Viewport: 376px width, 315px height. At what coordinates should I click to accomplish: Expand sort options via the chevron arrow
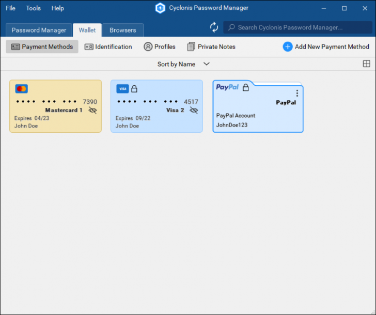click(207, 64)
